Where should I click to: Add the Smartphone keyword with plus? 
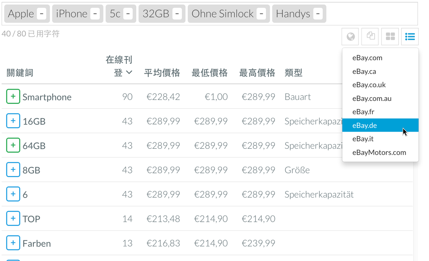tap(13, 96)
